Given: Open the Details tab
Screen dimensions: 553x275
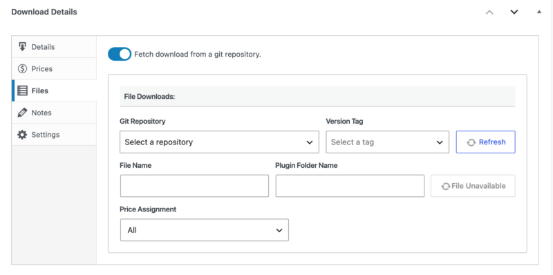Looking at the screenshot, I should (x=54, y=47).
